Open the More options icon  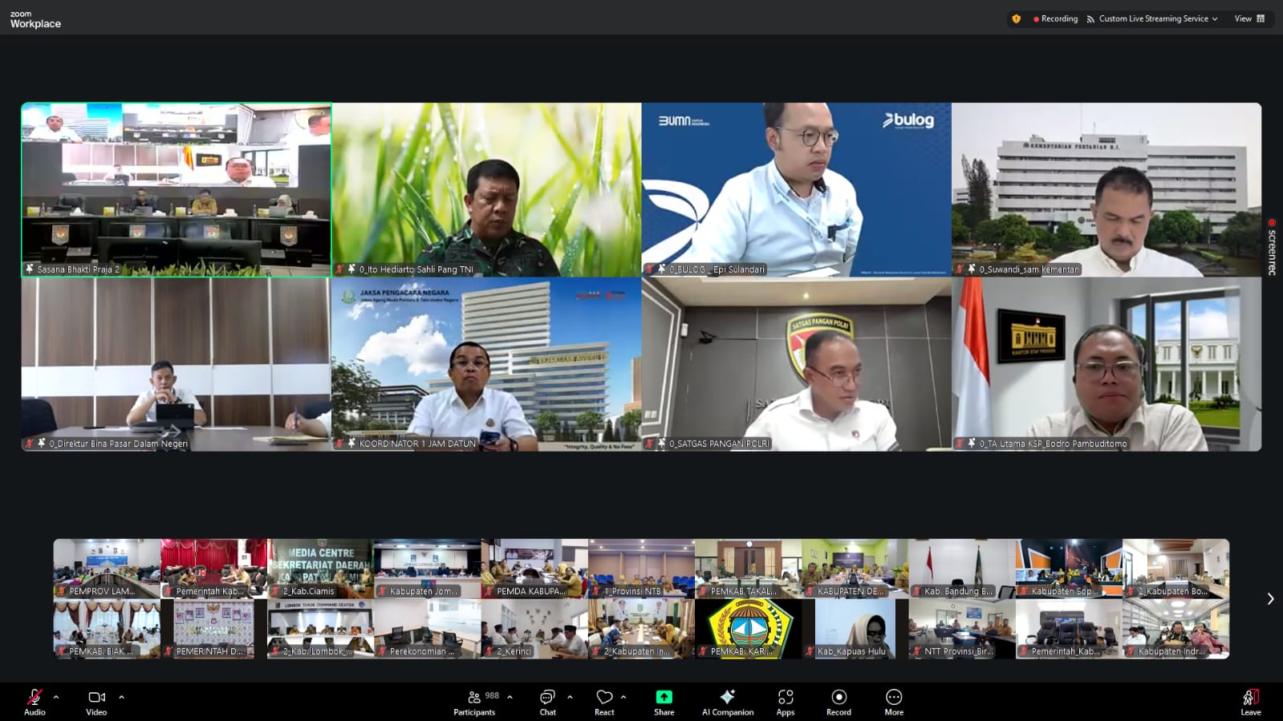[x=894, y=697]
